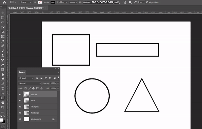Switch to the Layers tab

pos(22,72)
